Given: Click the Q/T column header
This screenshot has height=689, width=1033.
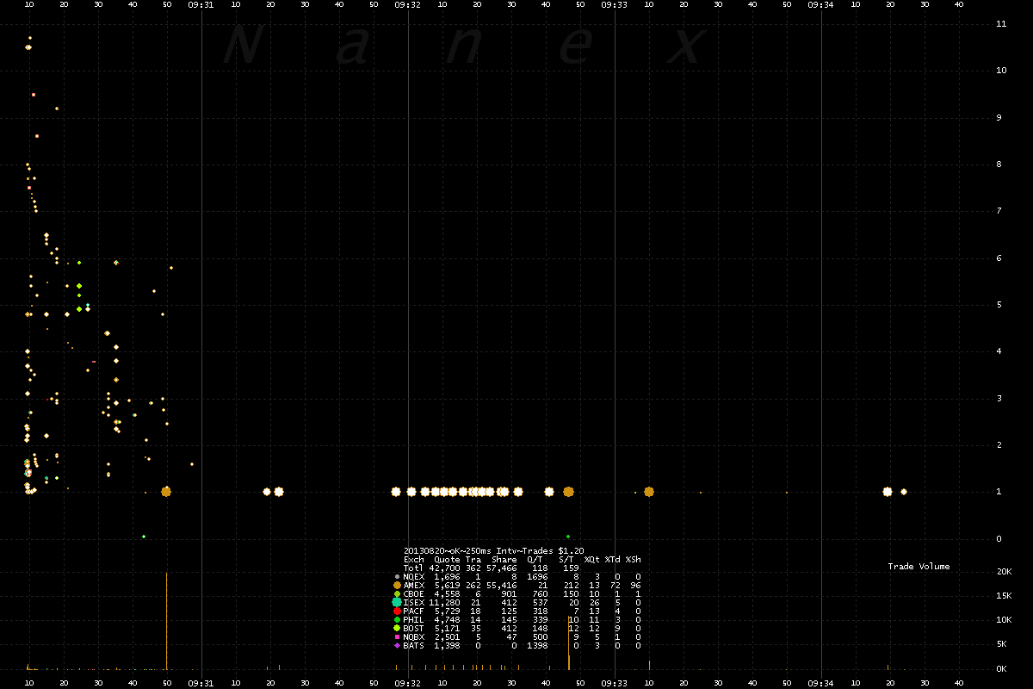Looking at the screenshot, I should pyautogui.click(x=535, y=559).
